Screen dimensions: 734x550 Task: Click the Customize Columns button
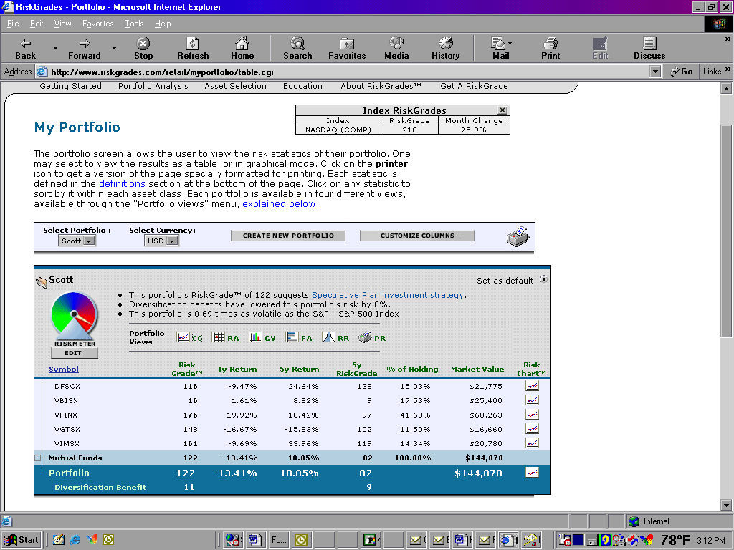(416, 235)
